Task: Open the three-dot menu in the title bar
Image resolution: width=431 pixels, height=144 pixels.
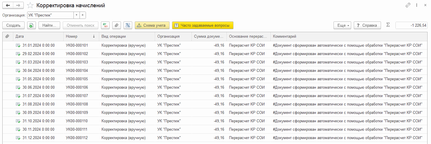Action: pyautogui.click(x=417, y=5)
